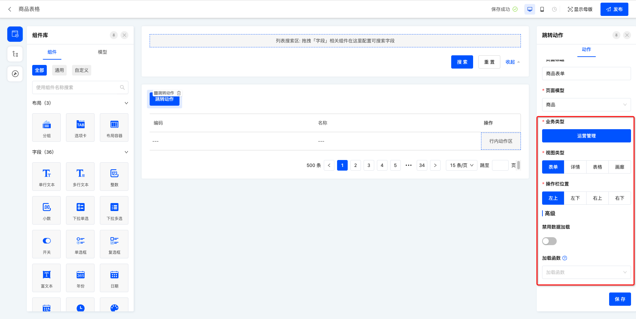Switch to the 模型 tab

tap(103, 52)
